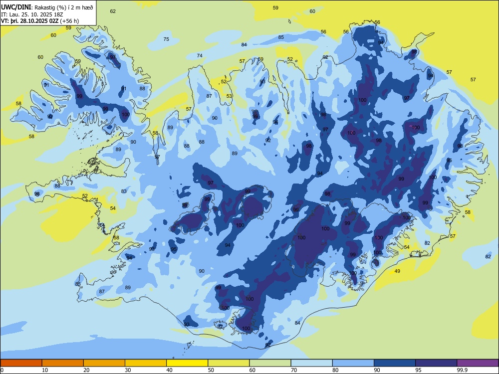The image size is (499, 374).
Task: Click the amber 30–40 legend swatch
Action: coord(145,363)
